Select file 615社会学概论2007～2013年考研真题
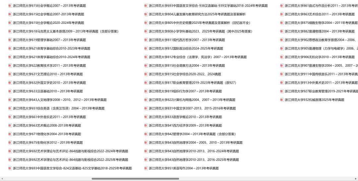This screenshot has height=181, width=358. pyautogui.click(x=47, y=6)
